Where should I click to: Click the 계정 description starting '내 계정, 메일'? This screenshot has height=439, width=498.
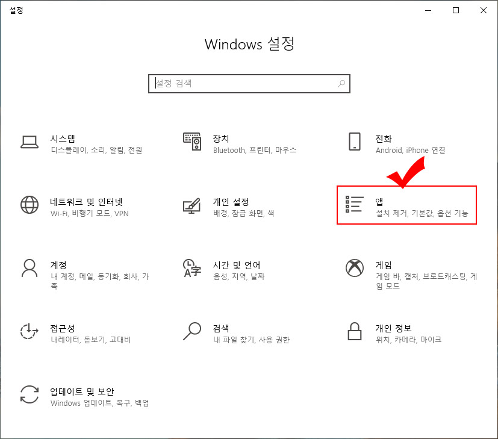point(100,281)
